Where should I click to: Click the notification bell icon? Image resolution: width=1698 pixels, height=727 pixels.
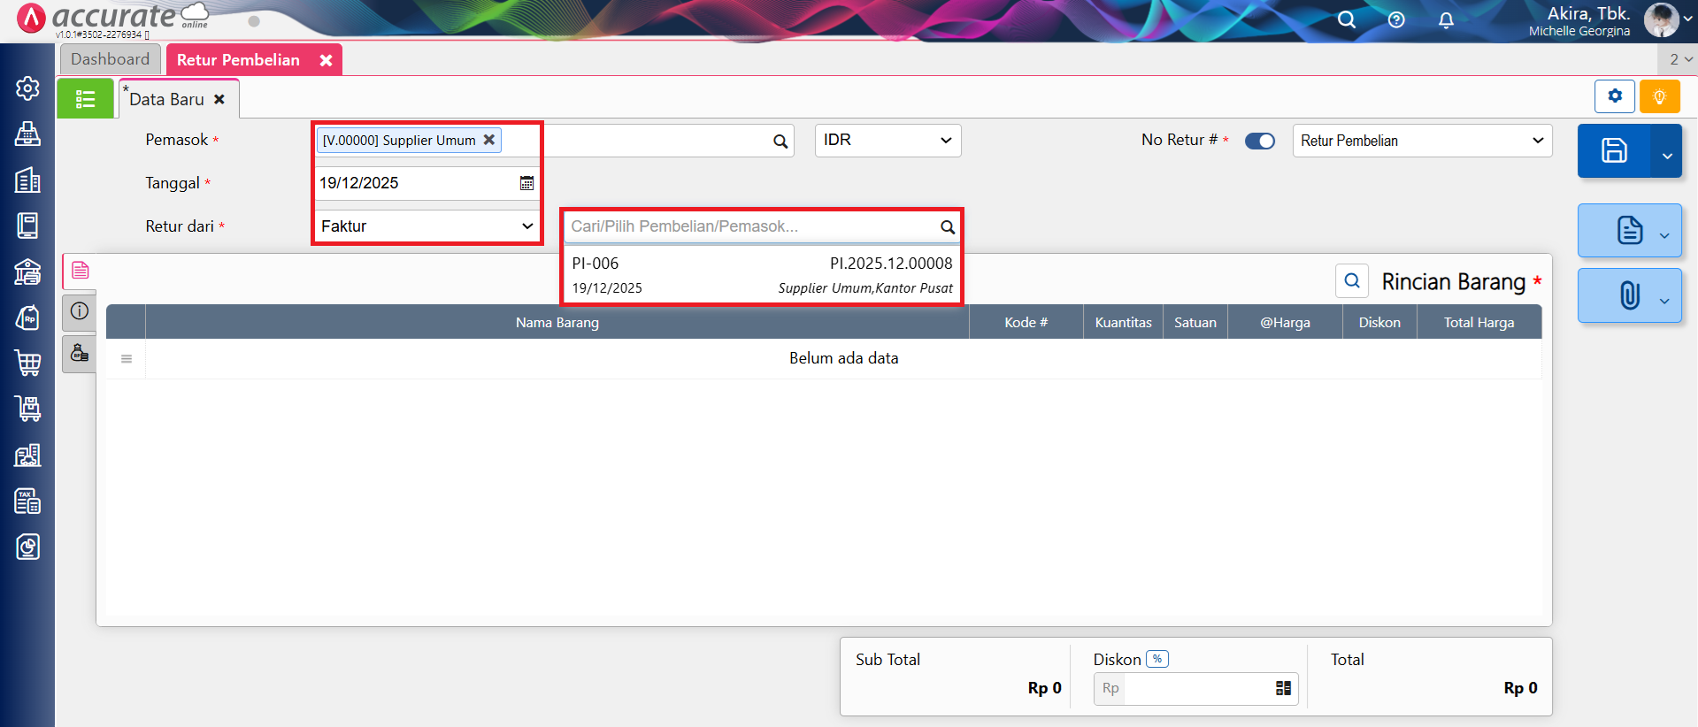pyautogui.click(x=1446, y=20)
